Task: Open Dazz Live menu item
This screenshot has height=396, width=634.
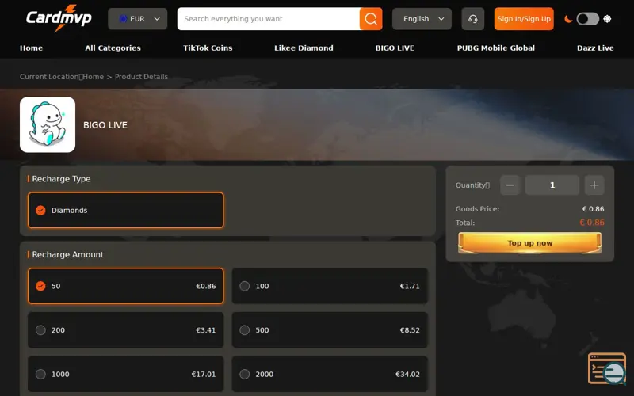Action: [x=595, y=48]
